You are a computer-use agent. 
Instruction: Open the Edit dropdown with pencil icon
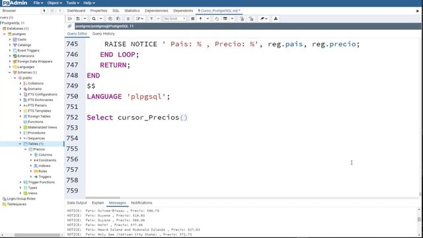point(139,19)
